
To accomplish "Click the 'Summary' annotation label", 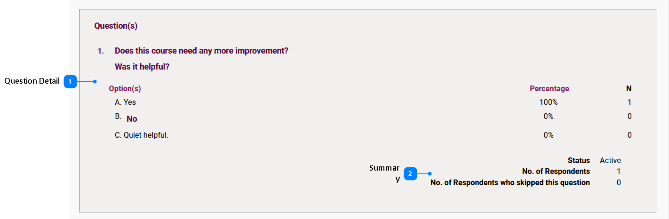I will (384, 173).
